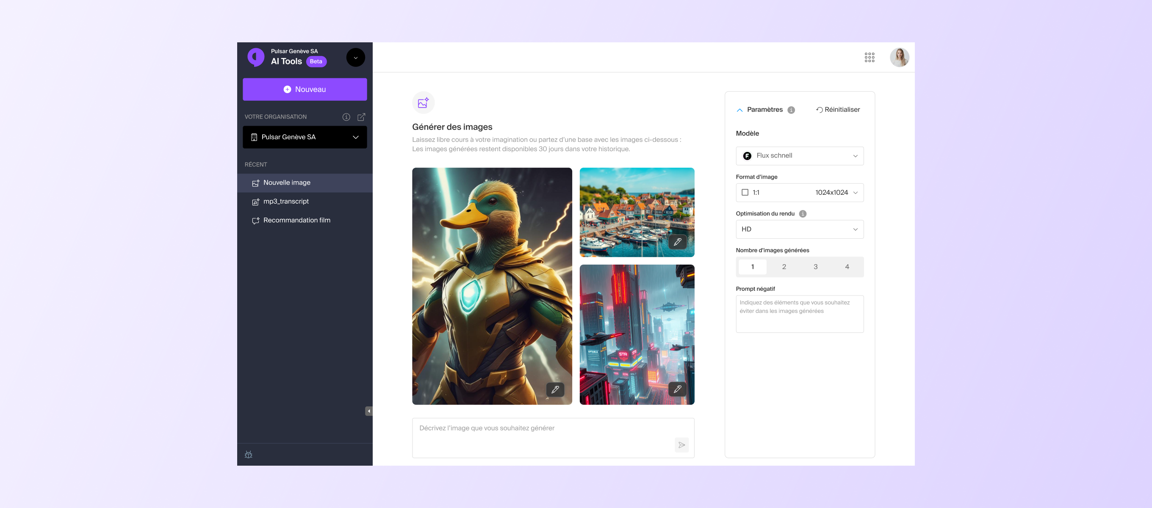Image resolution: width=1152 pixels, height=508 pixels.
Task: Click the VOTRE ORGANISATION heading
Action: 275,117
